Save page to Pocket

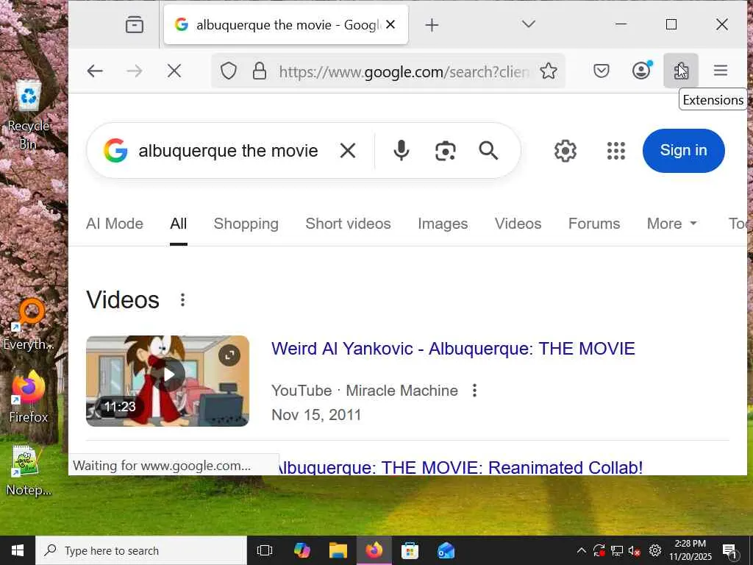coord(602,71)
